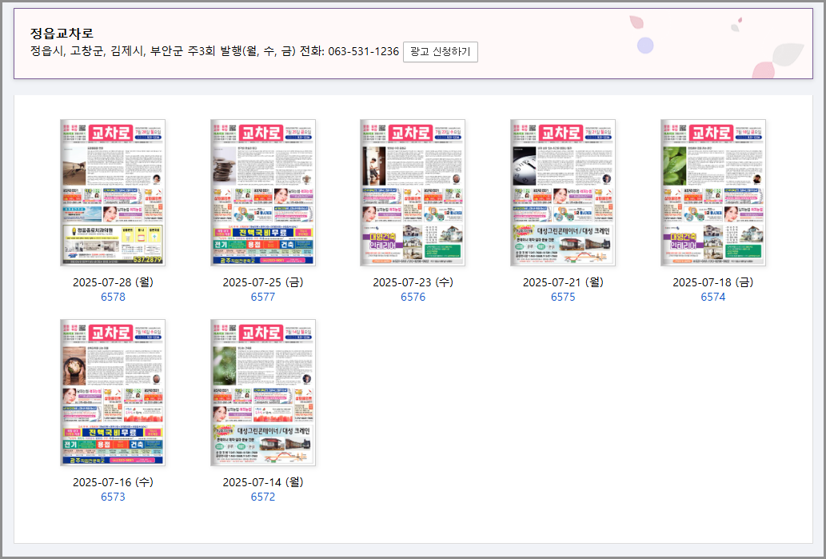Open issue number 6578 link
Image resolution: width=826 pixels, height=559 pixels.
113,297
